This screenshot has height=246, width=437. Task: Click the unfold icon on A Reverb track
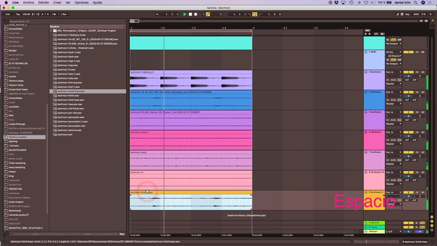click(x=366, y=223)
